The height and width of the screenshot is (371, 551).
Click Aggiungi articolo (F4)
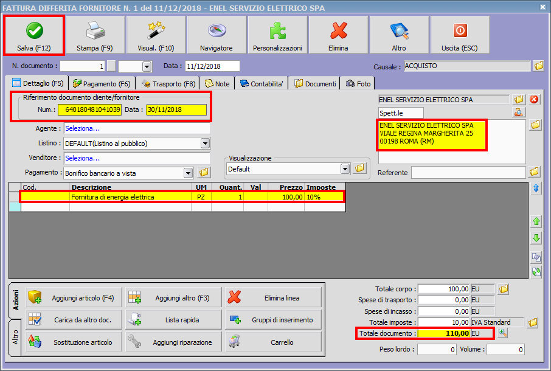pos(74,298)
